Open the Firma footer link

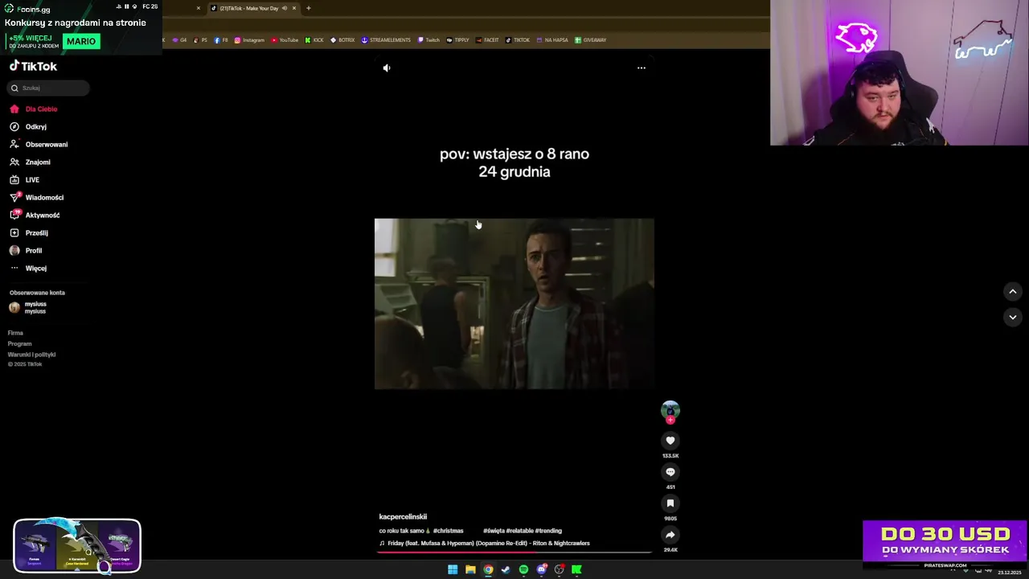click(15, 333)
